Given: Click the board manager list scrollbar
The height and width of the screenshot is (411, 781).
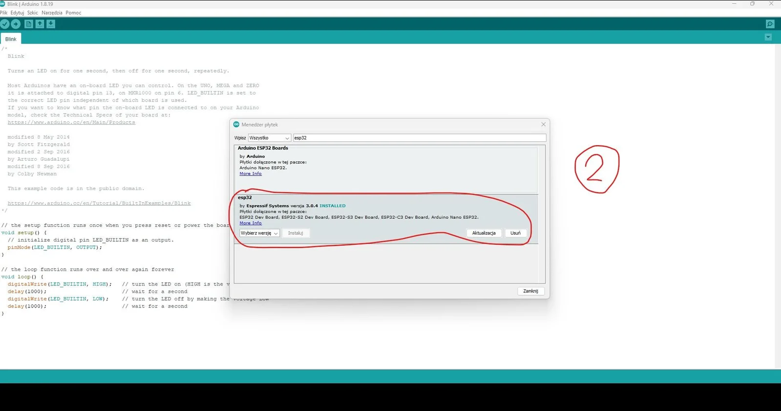Looking at the screenshot, I should [541, 214].
